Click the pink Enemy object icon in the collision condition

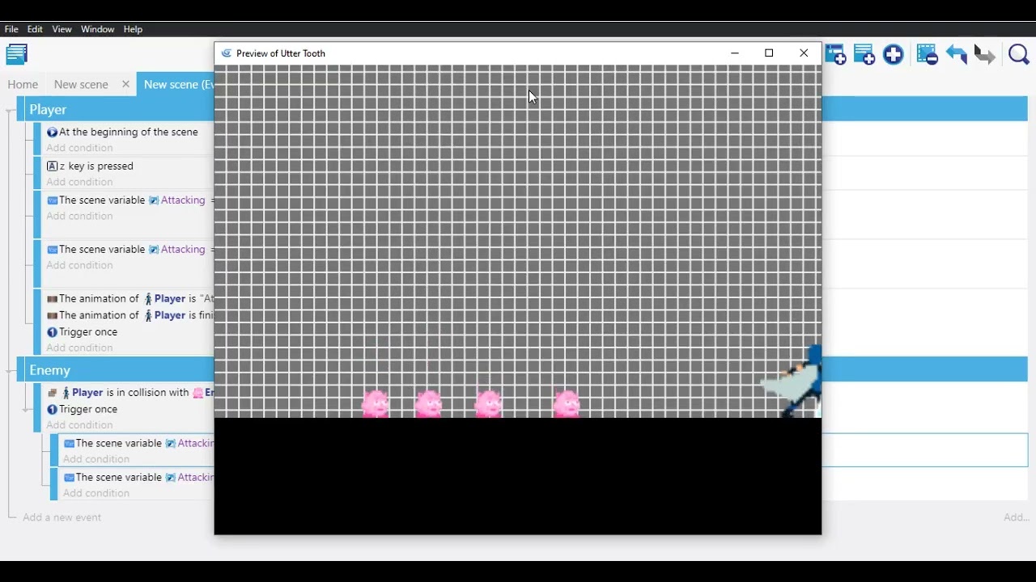[197, 393]
